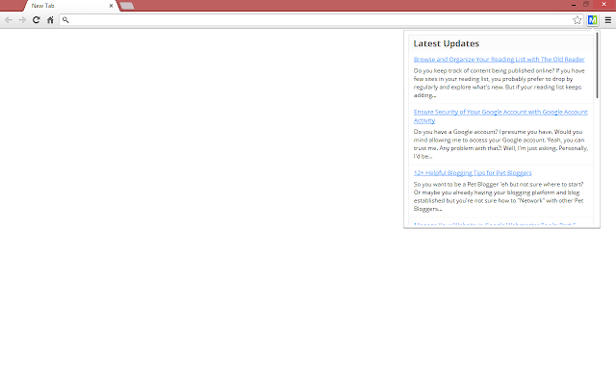Viewport: 616px width, 385px height.
Task: Focus the address bar input
Action: pos(321,19)
